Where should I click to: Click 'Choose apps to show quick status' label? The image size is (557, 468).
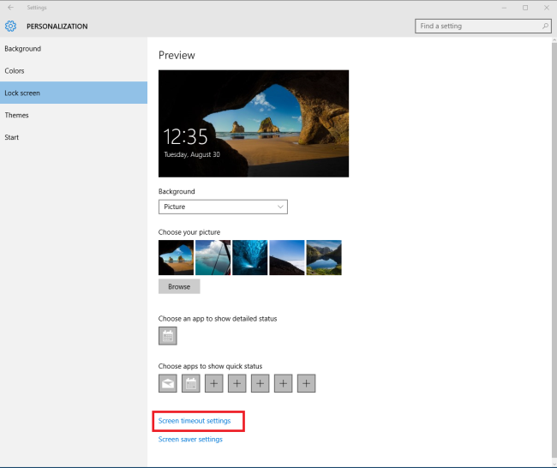[210, 366]
